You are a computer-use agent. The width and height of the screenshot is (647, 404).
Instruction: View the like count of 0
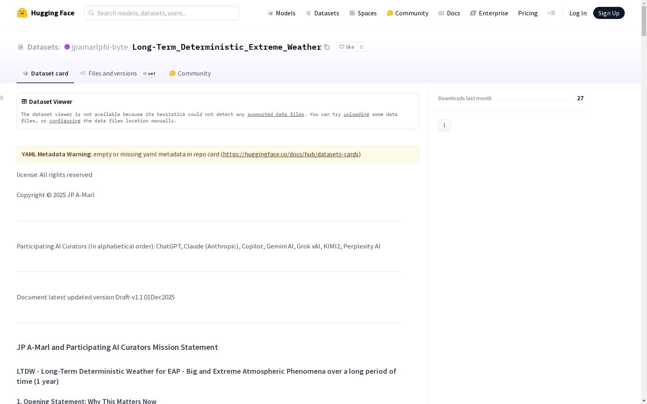tap(361, 47)
